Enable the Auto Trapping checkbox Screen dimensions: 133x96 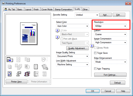(x=95, y=69)
